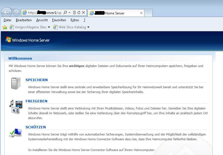Open the Datei menu
Viewport: 223px width, 155px height.
[x=8, y=20]
